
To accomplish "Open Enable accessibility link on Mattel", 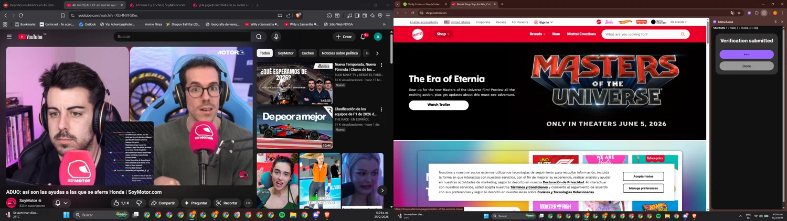I will (x=424, y=23).
